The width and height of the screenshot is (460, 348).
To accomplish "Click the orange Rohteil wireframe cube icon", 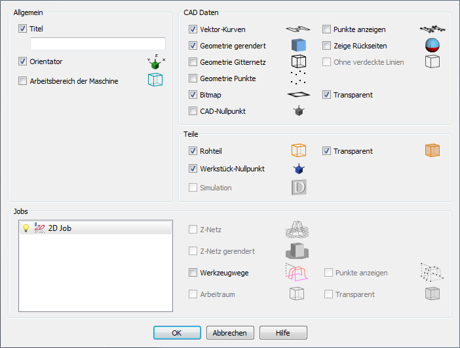I will click(299, 150).
